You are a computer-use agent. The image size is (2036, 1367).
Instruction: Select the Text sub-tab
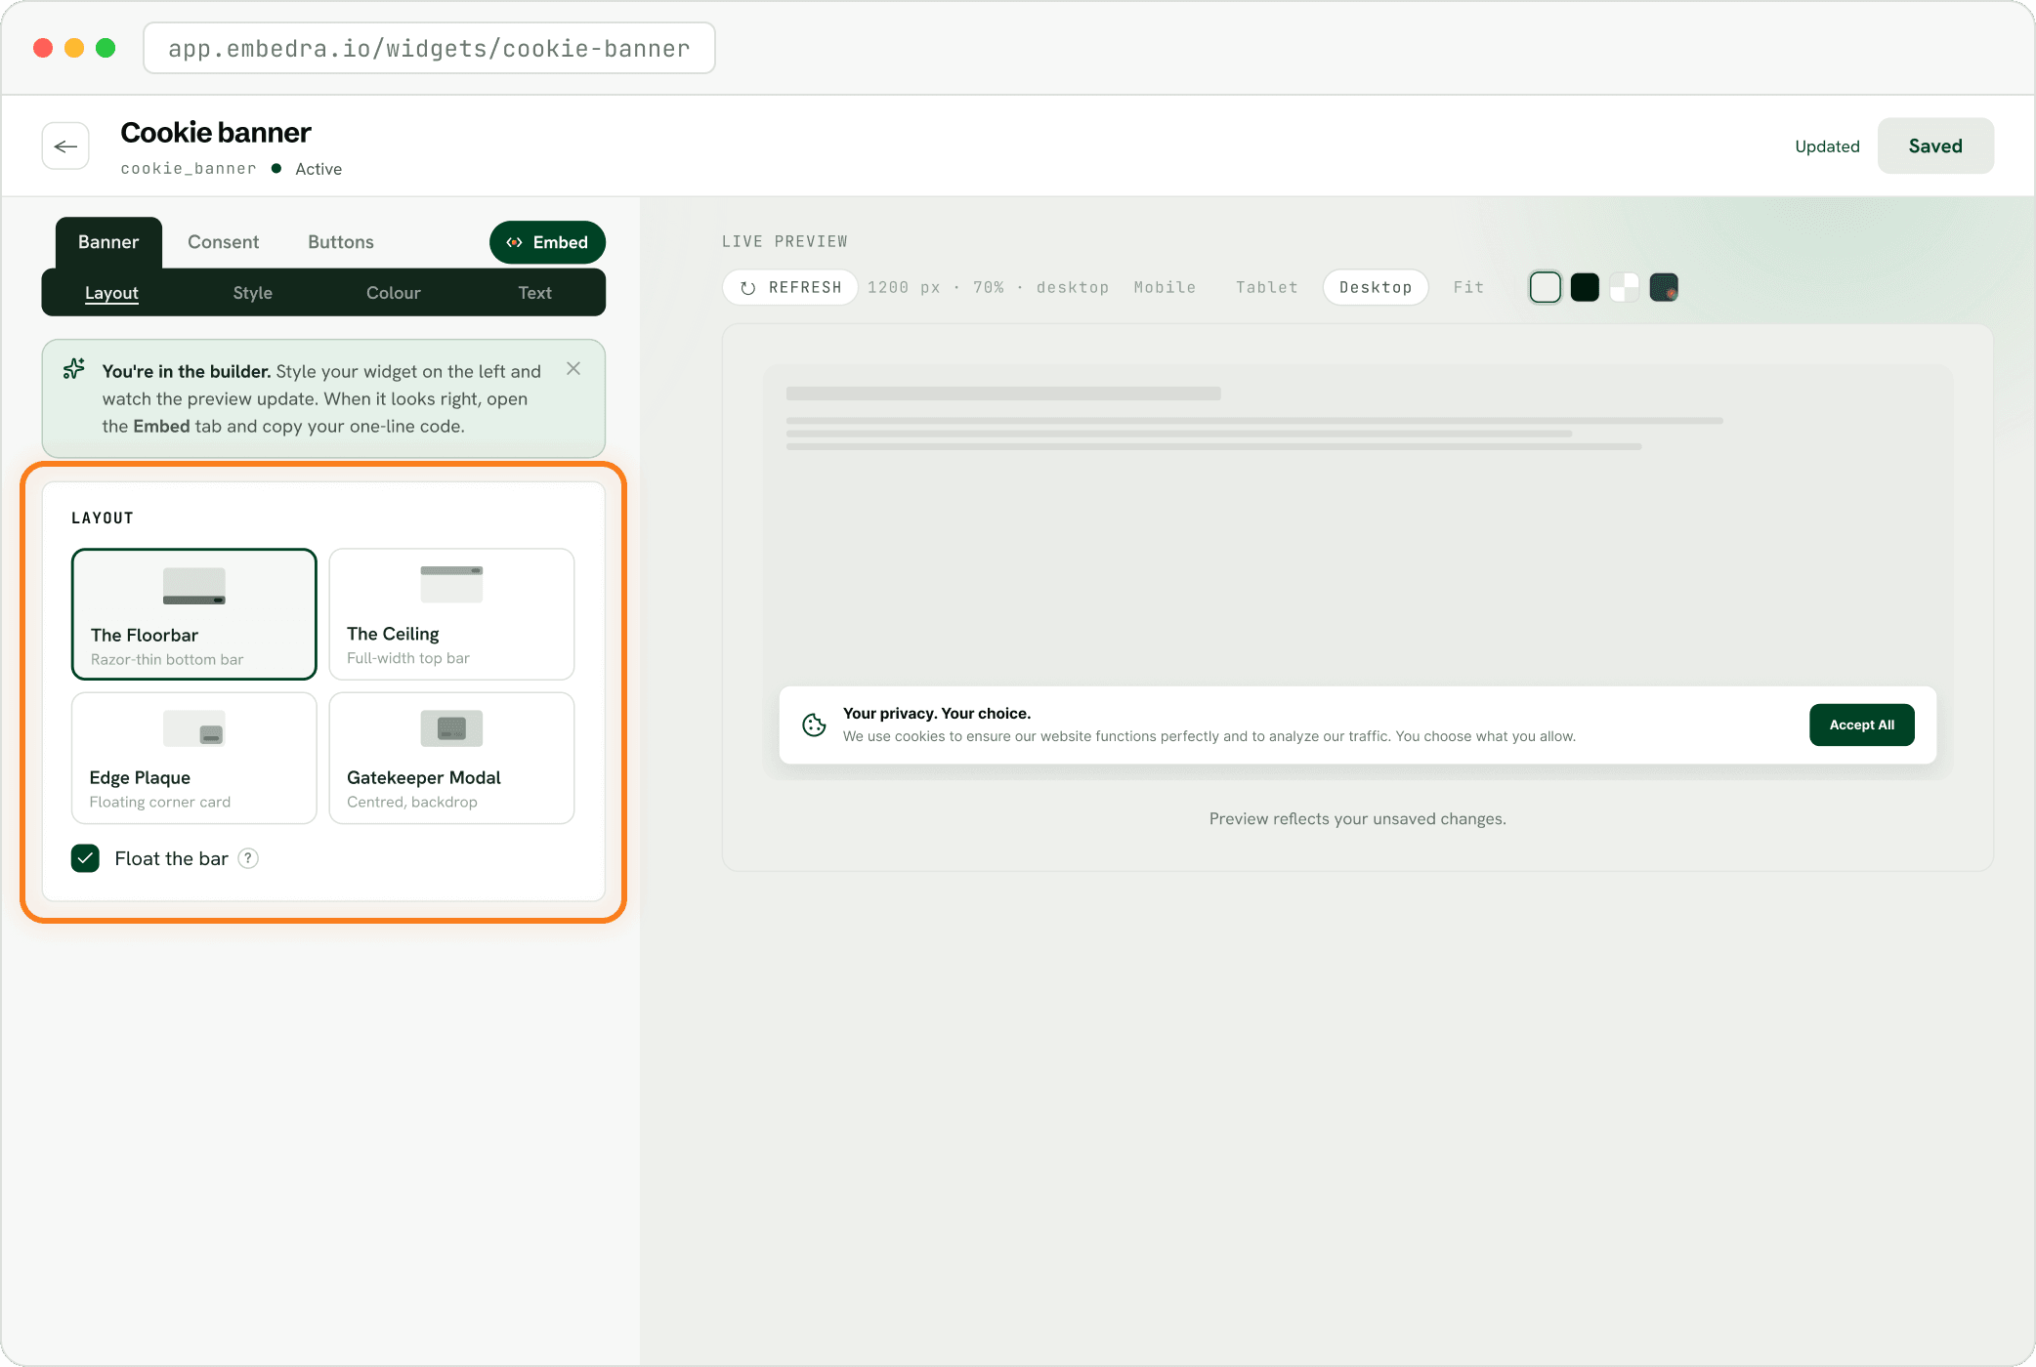(534, 293)
